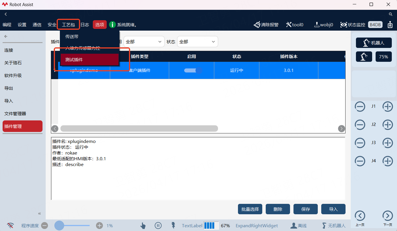Click the pause icon in status bar
Screen dimensions: 397x231
(158, 226)
